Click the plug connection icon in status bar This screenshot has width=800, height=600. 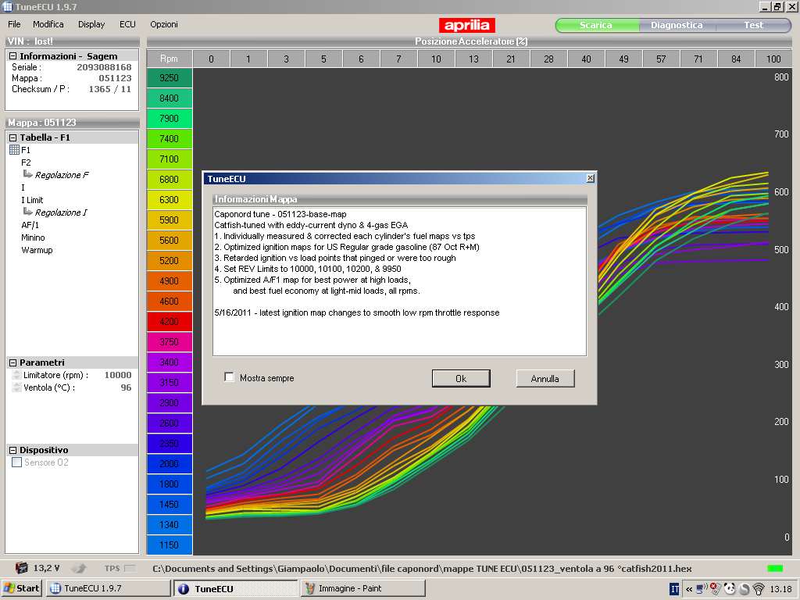(79, 568)
